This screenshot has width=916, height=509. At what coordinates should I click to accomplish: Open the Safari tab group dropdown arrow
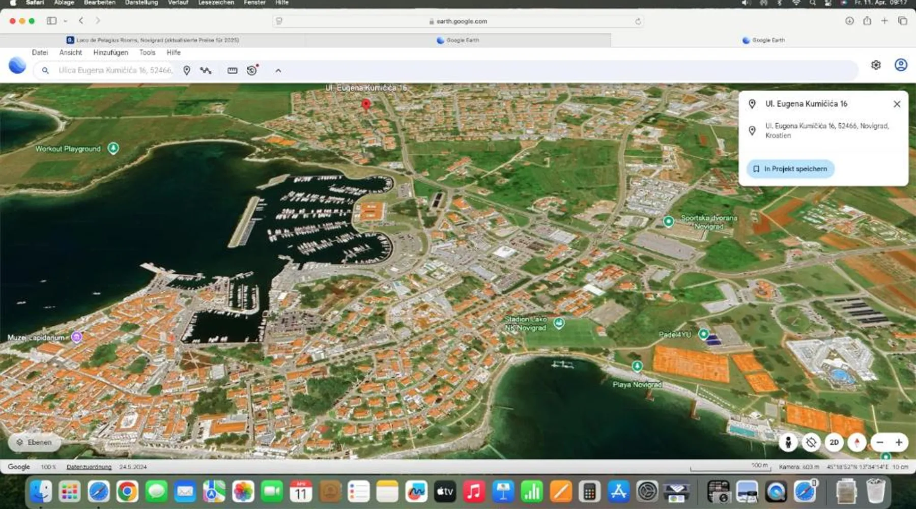[x=66, y=21]
